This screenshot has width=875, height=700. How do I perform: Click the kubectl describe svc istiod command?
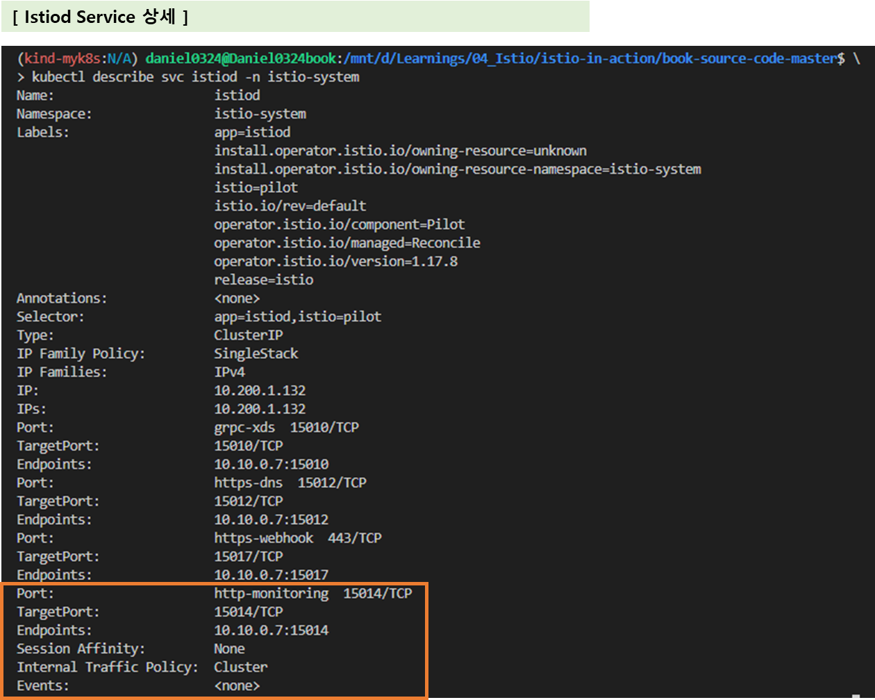click(x=195, y=77)
